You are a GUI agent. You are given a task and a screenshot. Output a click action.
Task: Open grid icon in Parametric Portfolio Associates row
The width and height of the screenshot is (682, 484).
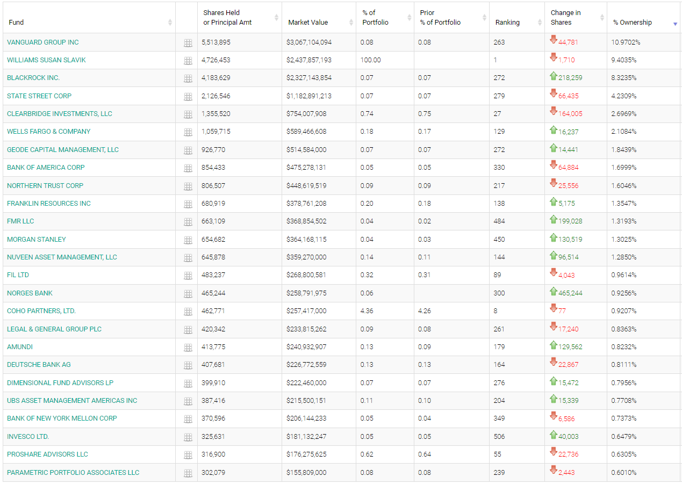click(x=188, y=473)
